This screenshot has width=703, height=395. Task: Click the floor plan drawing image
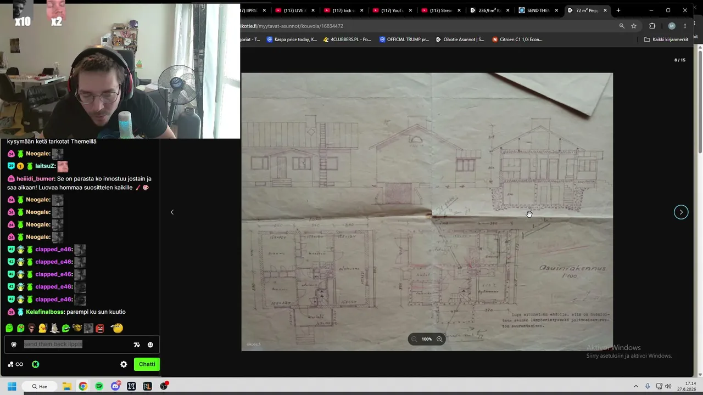pyautogui.click(x=427, y=212)
